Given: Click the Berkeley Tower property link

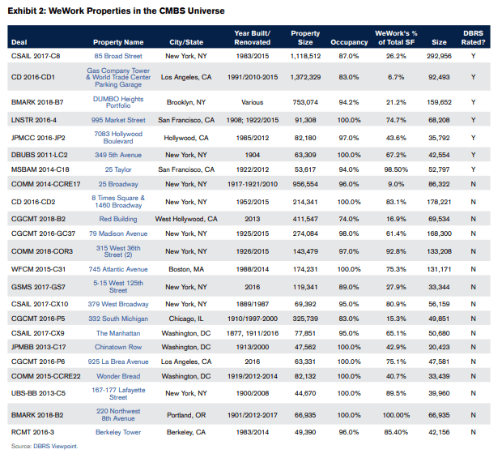Looking at the screenshot, I should coord(118,432).
